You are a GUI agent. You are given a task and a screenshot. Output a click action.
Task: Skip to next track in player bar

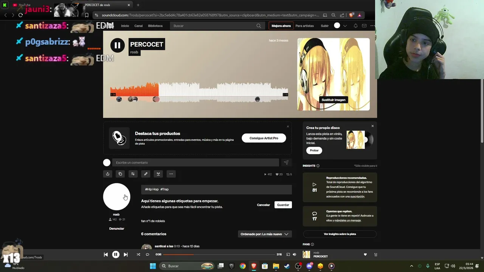click(126, 255)
